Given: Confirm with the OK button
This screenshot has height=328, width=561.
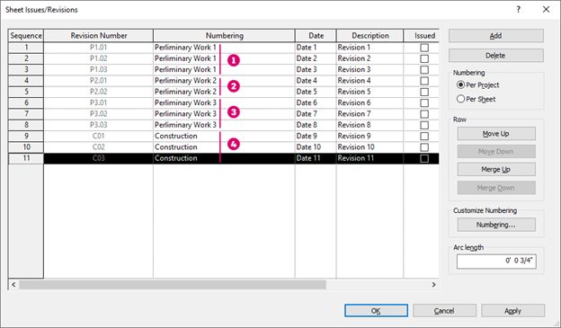Looking at the screenshot, I should click(x=376, y=311).
